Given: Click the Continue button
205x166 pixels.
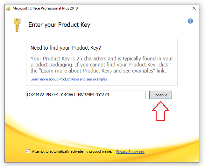Looking at the screenshot, I should [x=160, y=95].
